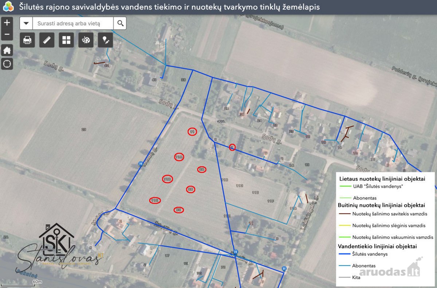
Task: Return to default map extent via home icon
Action: coord(7,50)
